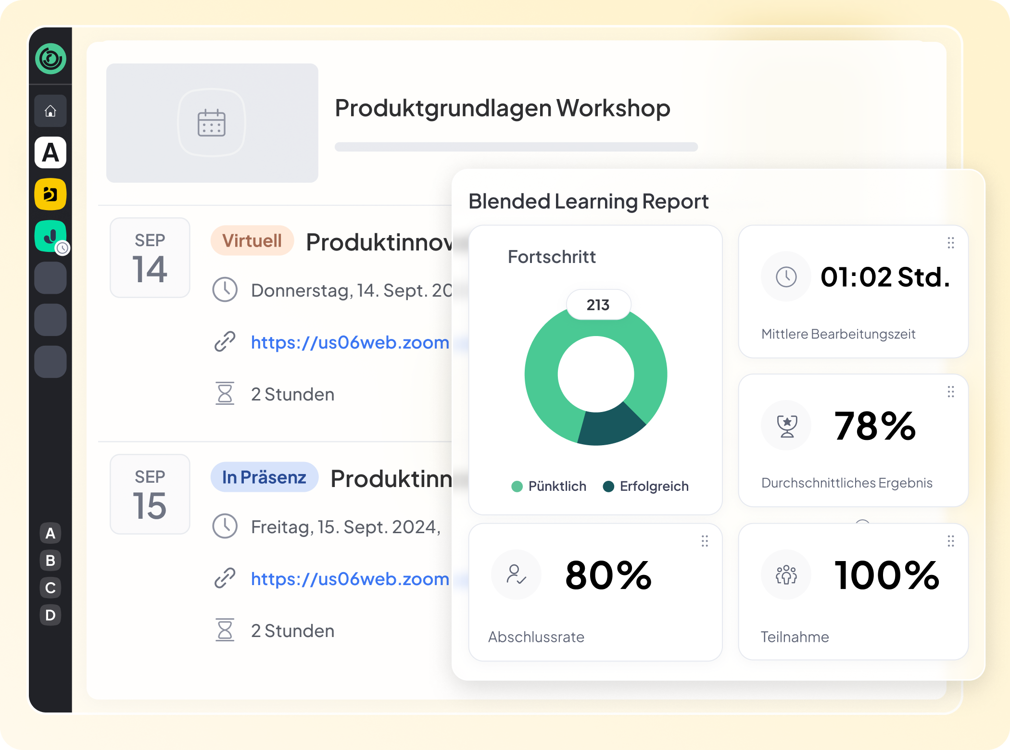This screenshot has width=1010, height=750.
Task: Open Zoom link for Sep 15 session
Action: [350, 579]
